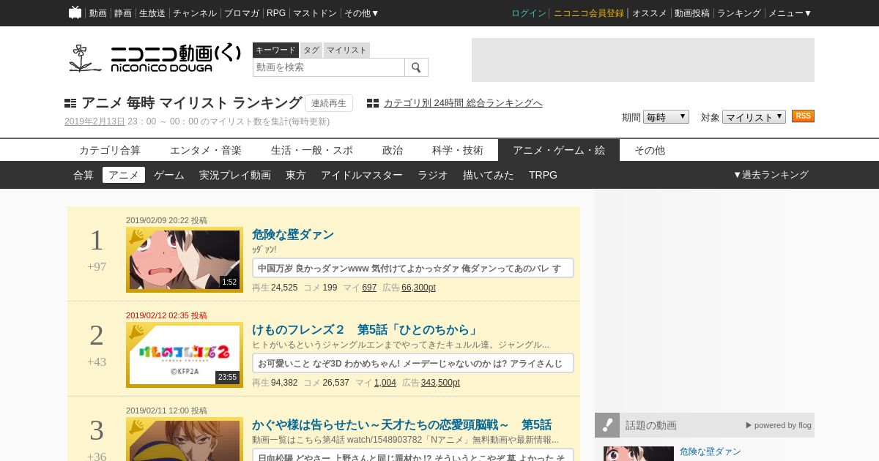This screenshot has width=879, height=461.
Task: Select ラジオ subcategory
Action: [433, 175]
